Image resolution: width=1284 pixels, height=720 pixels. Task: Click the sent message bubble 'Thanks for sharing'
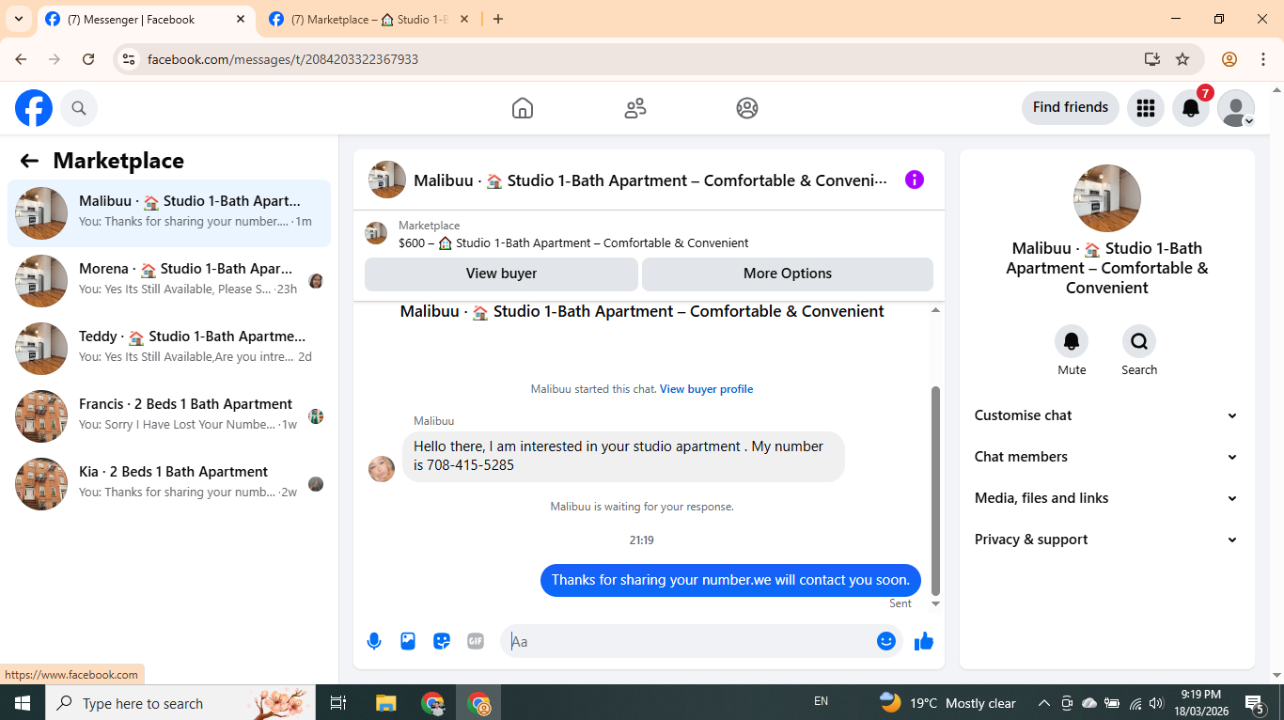tap(730, 580)
